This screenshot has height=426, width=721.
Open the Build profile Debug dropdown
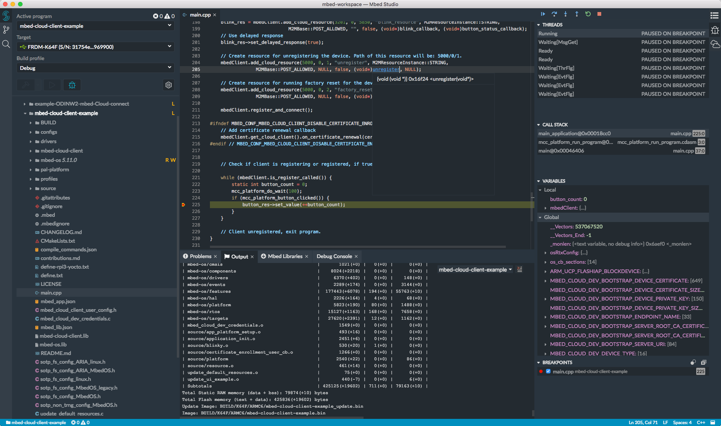click(x=95, y=68)
